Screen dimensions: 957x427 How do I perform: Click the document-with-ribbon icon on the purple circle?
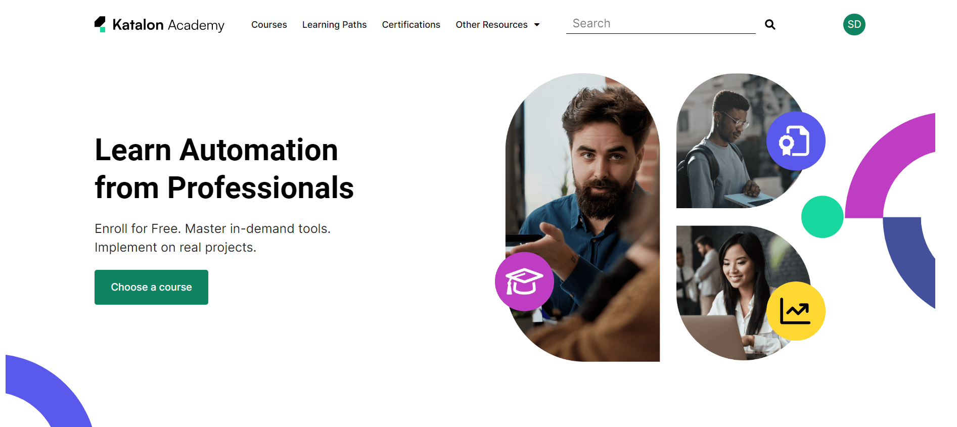[x=796, y=141]
